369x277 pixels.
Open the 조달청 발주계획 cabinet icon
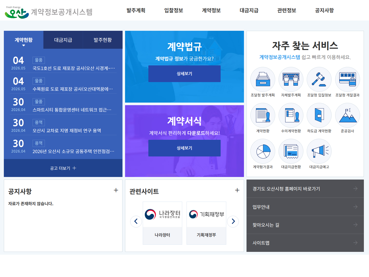[x=263, y=80]
